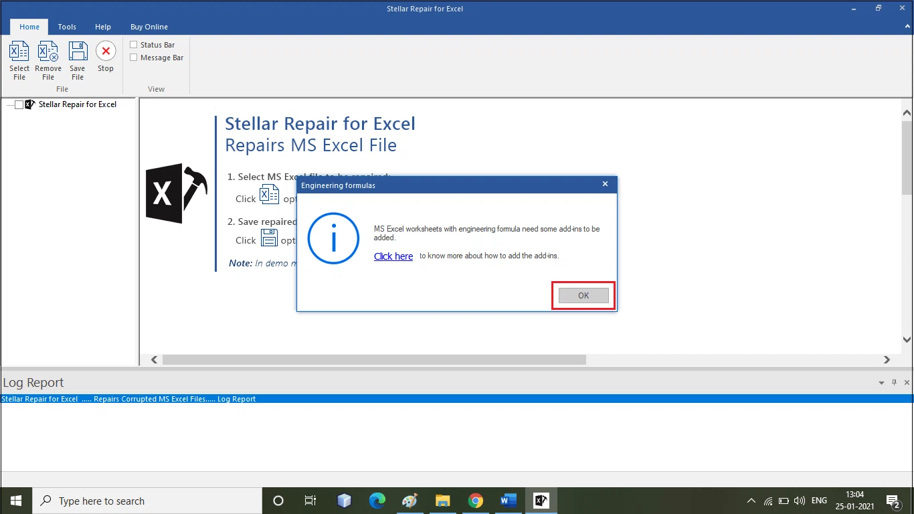Open Microsoft Word from taskbar
The height and width of the screenshot is (514, 914).
(x=508, y=501)
